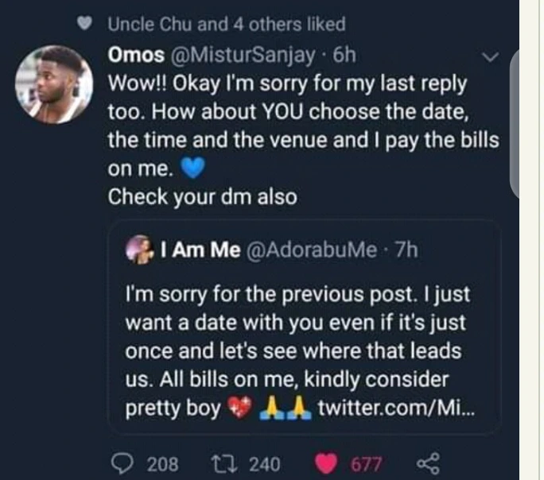Screen dimensions: 544x480
Task: Click the quoted tweet's small avatar
Action: 139,252
